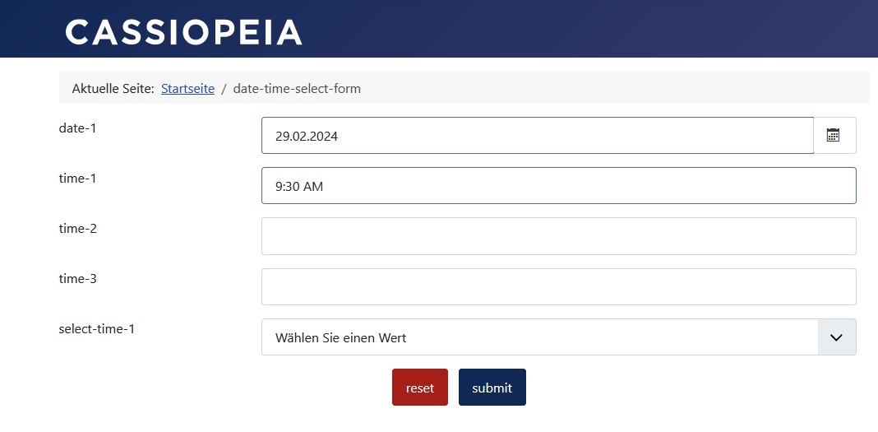Click the dark blue header banner
This screenshot has width=878, height=432.
tap(575, 29)
